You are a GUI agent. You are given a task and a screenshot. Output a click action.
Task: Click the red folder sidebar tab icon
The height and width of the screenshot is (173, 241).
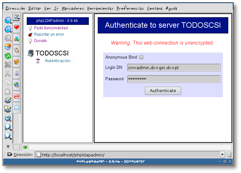click(x=17, y=96)
